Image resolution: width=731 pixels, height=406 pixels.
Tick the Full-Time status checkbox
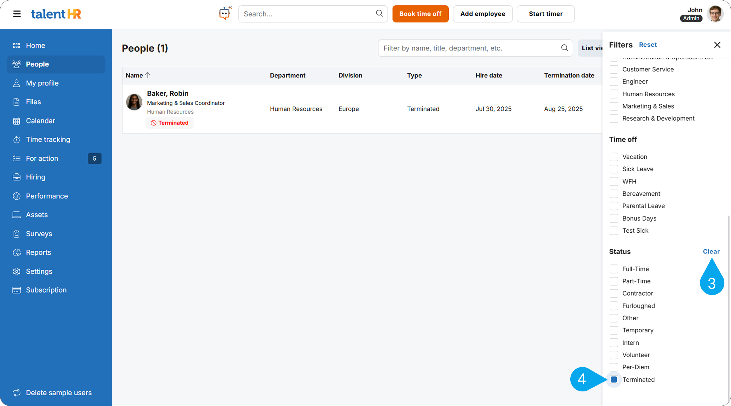(614, 269)
